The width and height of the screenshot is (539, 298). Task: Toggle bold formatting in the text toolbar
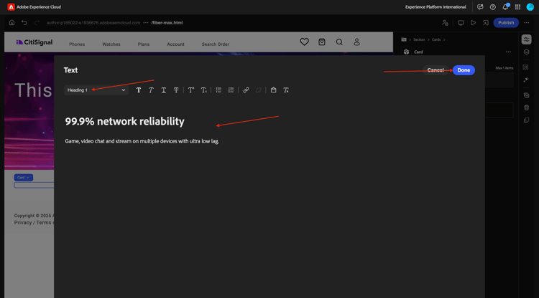[139, 90]
